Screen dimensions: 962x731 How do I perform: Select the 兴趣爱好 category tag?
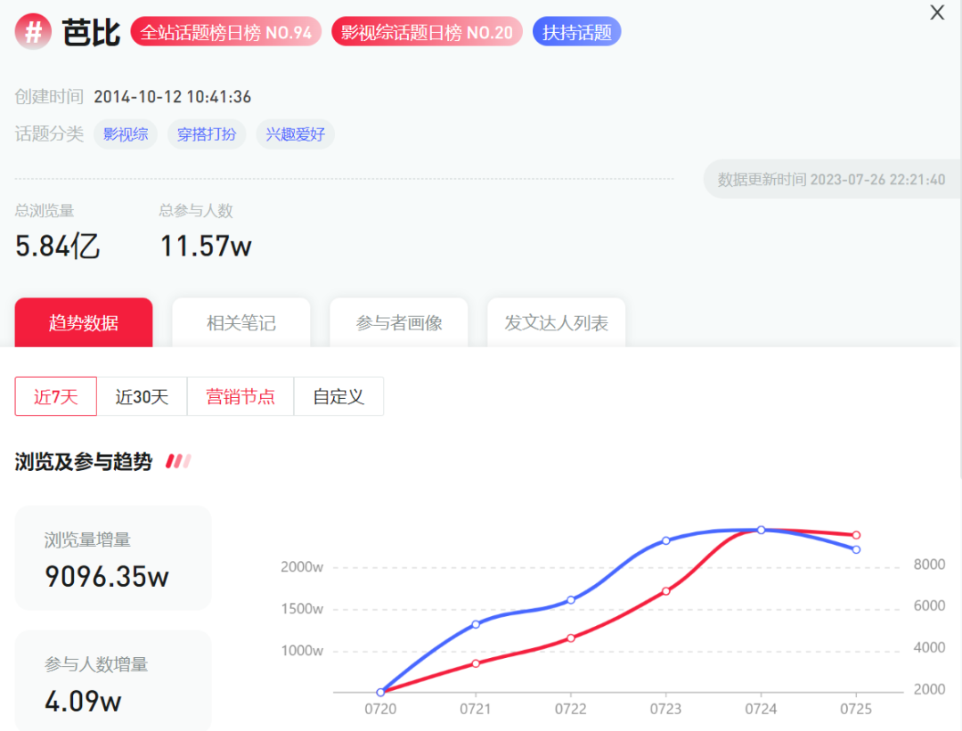pos(296,134)
